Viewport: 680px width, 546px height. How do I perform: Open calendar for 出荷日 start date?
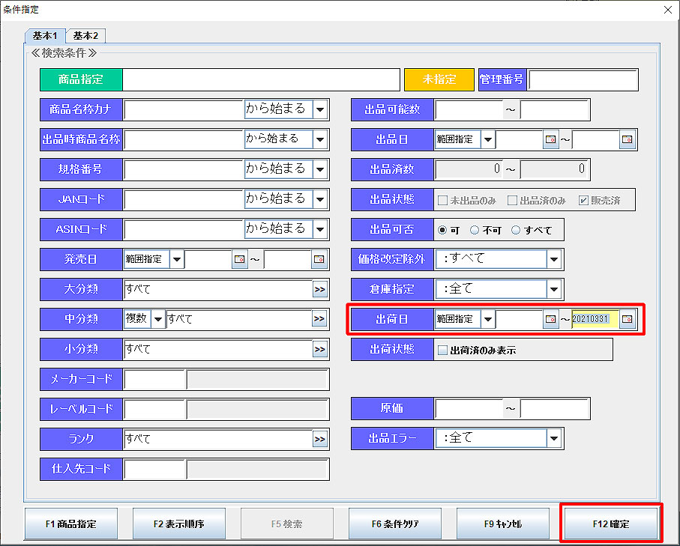click(x=551, y=319)
